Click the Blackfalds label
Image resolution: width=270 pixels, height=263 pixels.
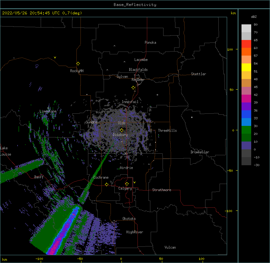coord(138,70)
